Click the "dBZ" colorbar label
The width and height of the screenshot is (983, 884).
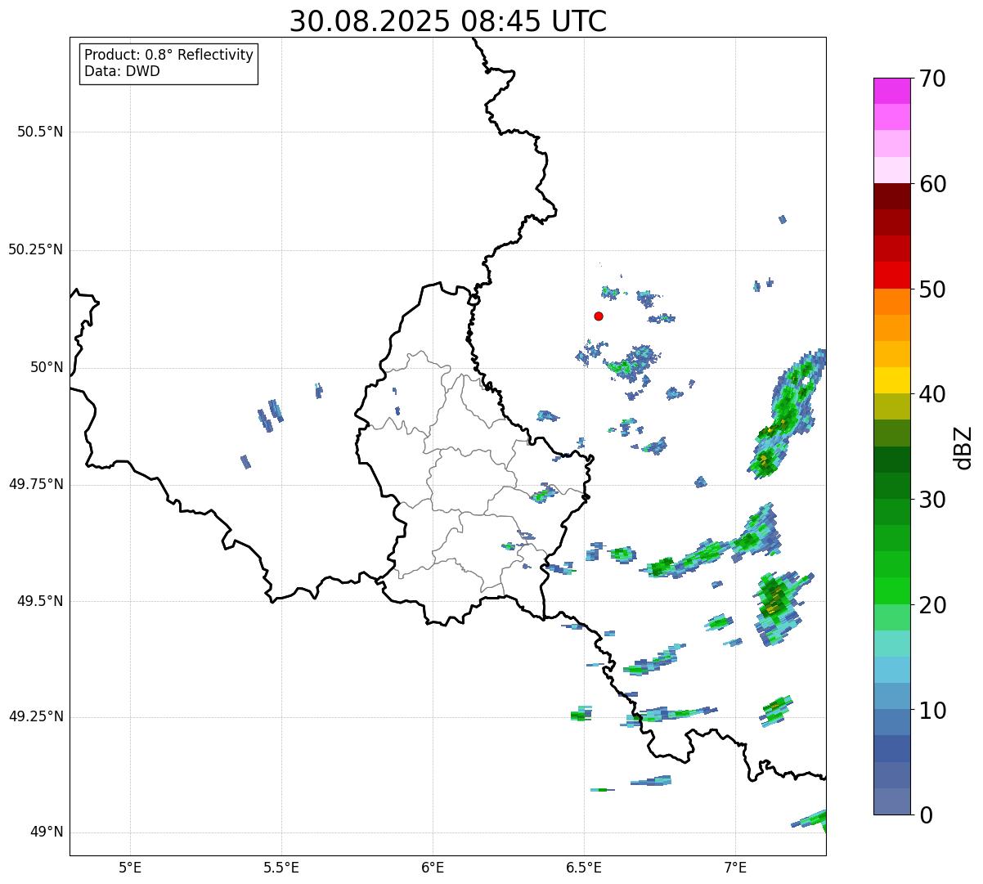pyautogui.click(x=963, y=446)
